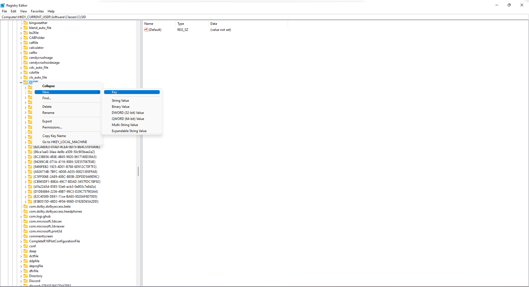
Task: Click the bingweather folder icon
Action: click(26, 23)
